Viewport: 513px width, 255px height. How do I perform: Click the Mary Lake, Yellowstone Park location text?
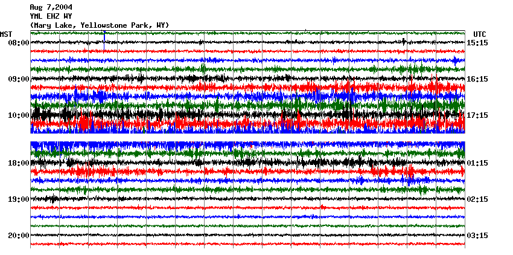coord(100,25)
